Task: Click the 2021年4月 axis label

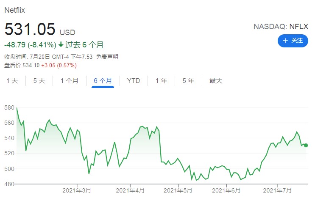Action: (130, 190)
